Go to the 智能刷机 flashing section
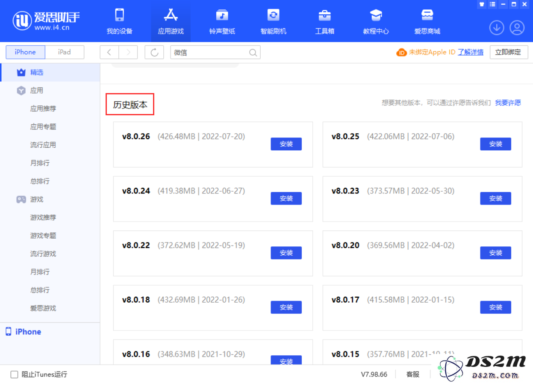Image resolution: width=533 pixels, height=383 pixels. point(273,20)
